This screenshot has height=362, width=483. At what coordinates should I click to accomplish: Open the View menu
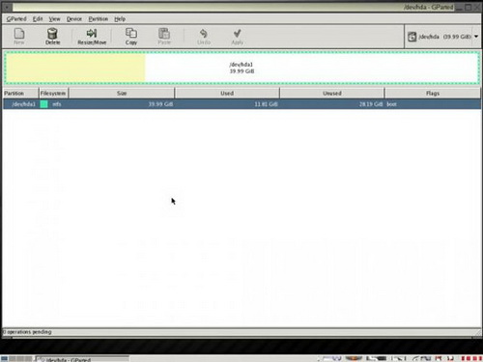pyautogui.click(x=54, y=19)
